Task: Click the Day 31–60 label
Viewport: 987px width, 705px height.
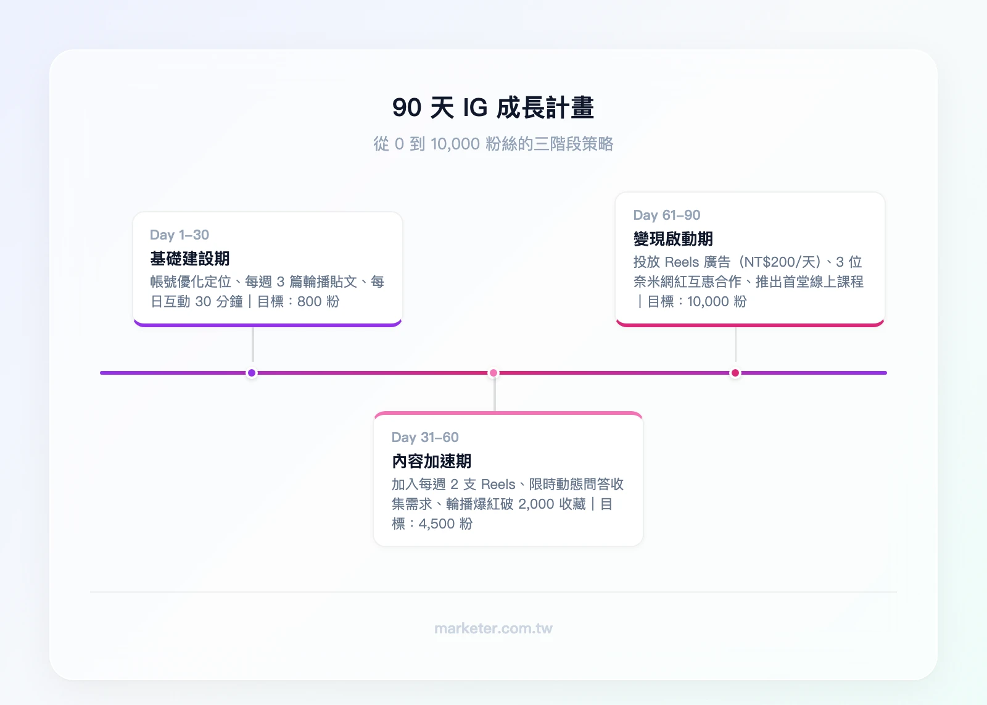Action: 425,437
